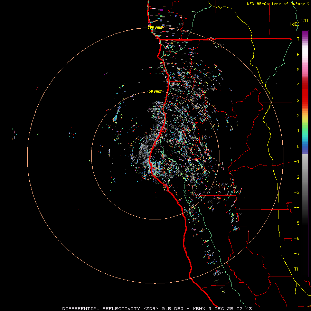The image size is (311, 311).
Task: Click the 7 value on the color scale
Action: click(298, 39)
